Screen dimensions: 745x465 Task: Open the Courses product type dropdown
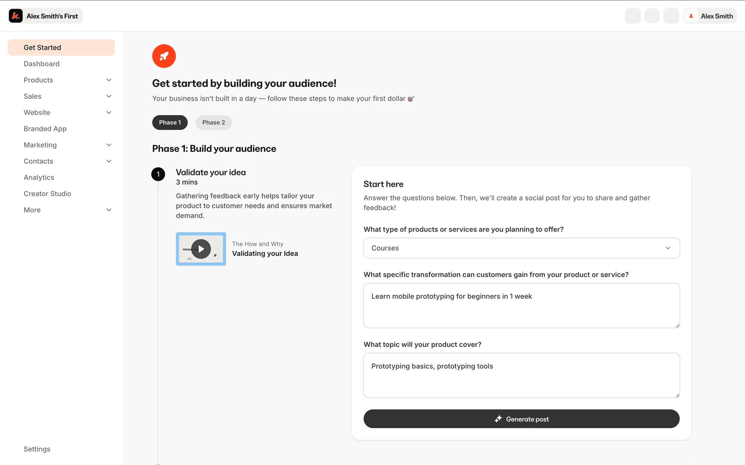tap(521, 248)
